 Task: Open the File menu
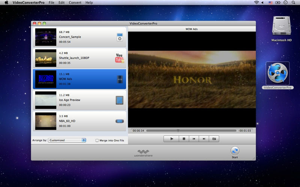coord(51,3)
